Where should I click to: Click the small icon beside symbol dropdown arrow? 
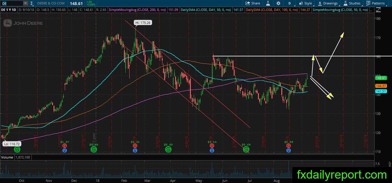(32, 3)
